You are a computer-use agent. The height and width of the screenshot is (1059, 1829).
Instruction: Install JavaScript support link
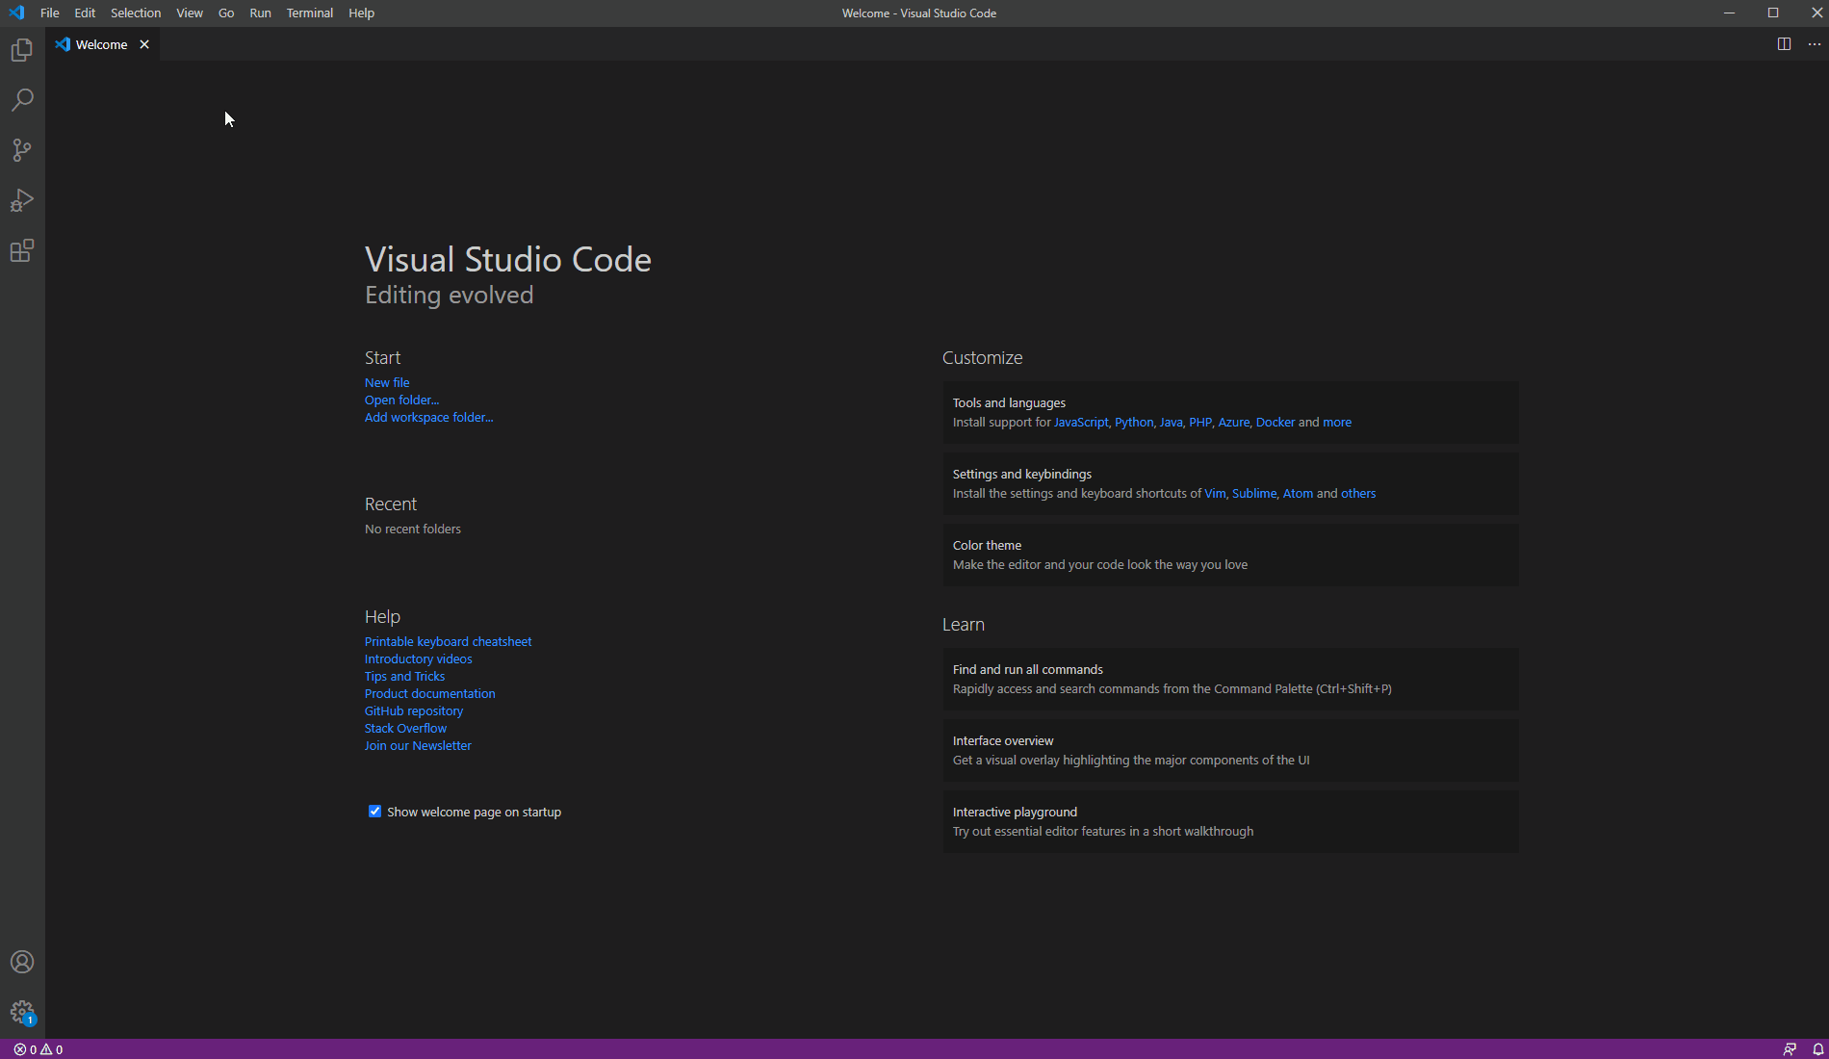tap(1081, 422)
